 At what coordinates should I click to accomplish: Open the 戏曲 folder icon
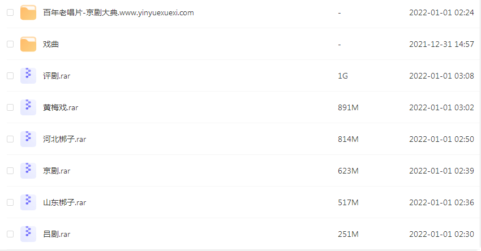point(28,44)
